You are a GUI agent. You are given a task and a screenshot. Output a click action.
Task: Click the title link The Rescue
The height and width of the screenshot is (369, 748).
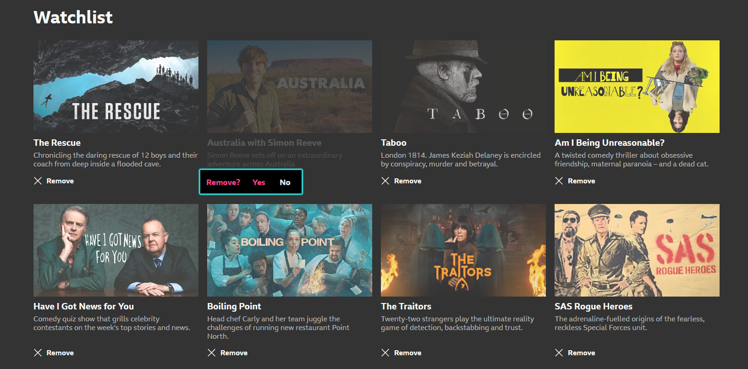[x=57, y=143]
